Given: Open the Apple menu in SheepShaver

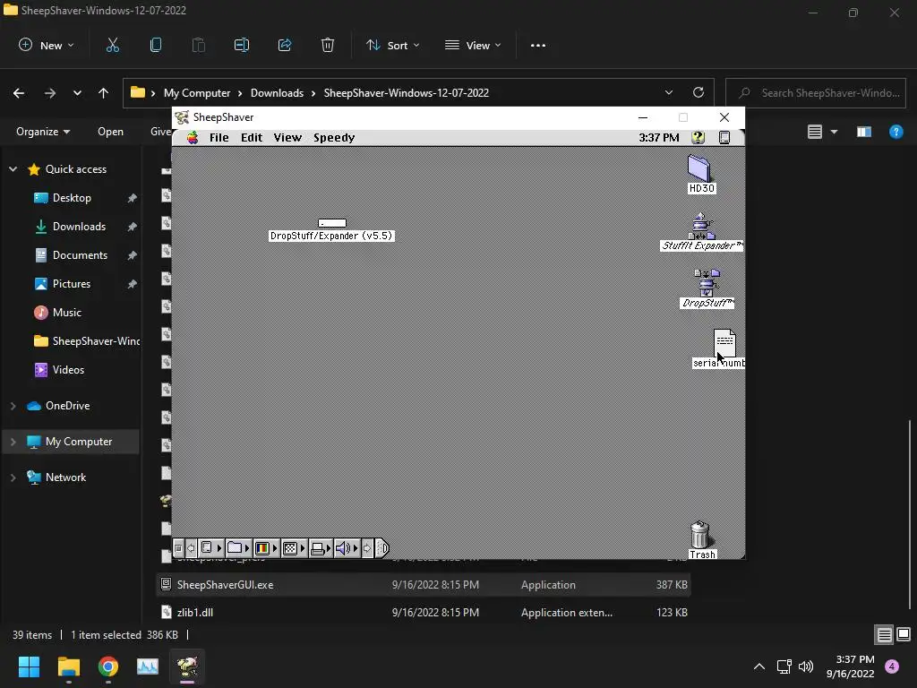Looking at the screenshot, I should point(193,137).
